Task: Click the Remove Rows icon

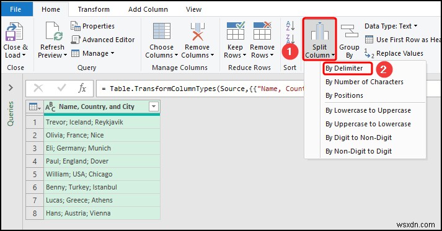Action: coord(262,31)
